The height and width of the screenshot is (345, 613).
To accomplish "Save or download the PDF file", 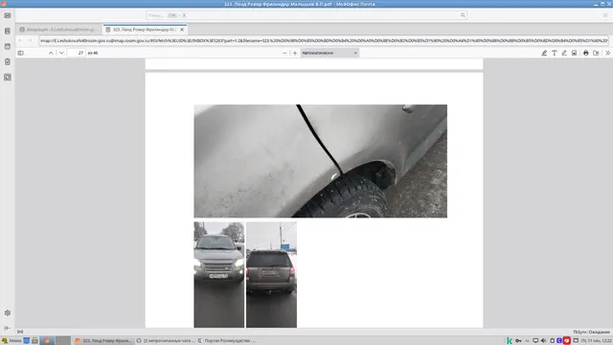I will 596,53.
